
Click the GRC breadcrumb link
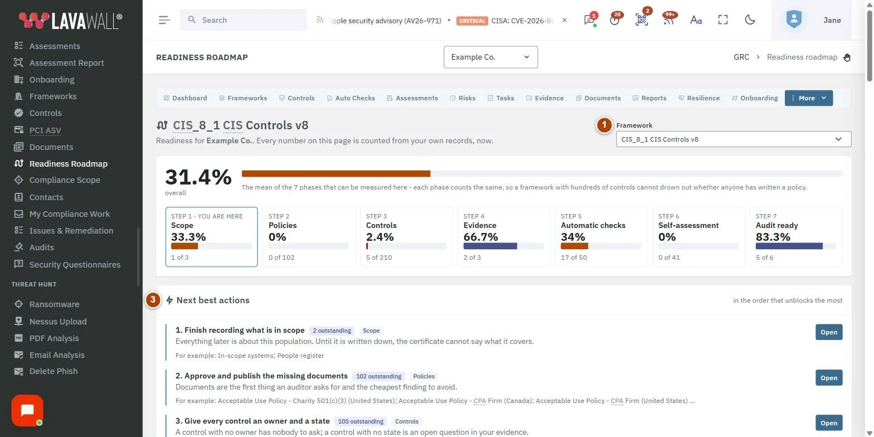click(741, 57)
